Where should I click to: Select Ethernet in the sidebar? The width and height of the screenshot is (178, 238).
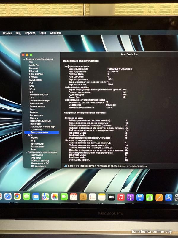pyautogui.click(x=34, y=71)
